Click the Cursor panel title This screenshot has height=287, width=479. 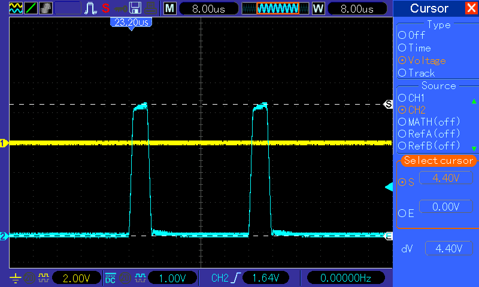[x=429, y=8]
